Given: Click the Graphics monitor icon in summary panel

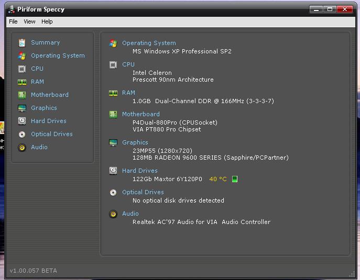Looking at the screenshot, I should point(113,143).
